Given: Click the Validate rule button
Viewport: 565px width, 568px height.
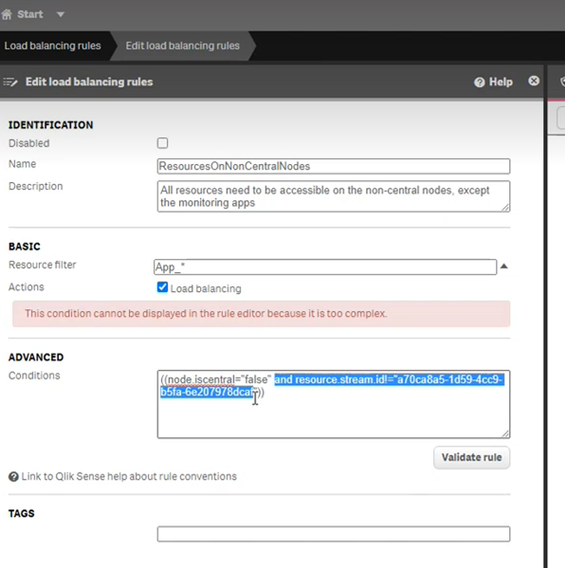Looking at the screenshot, I should click(471, 457).
